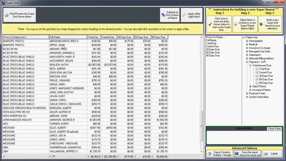Click the printer icon on Print/Preview button

(7, 15)
